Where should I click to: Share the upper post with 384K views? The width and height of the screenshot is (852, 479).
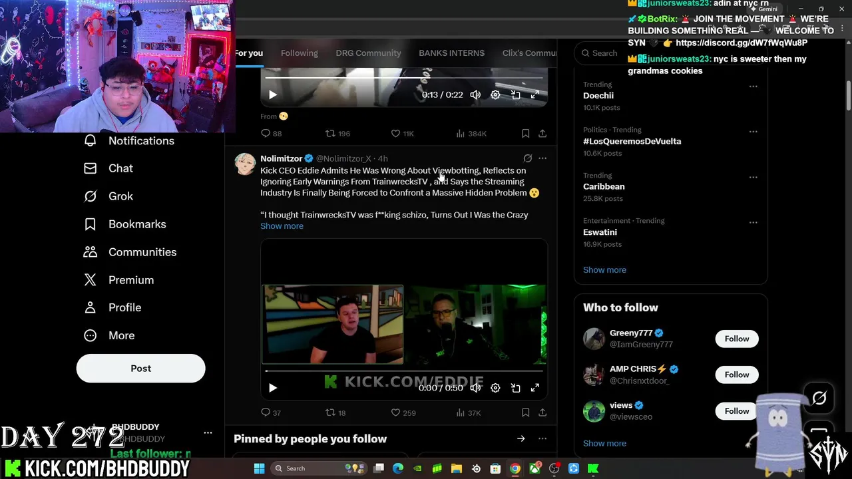point(542,134)
